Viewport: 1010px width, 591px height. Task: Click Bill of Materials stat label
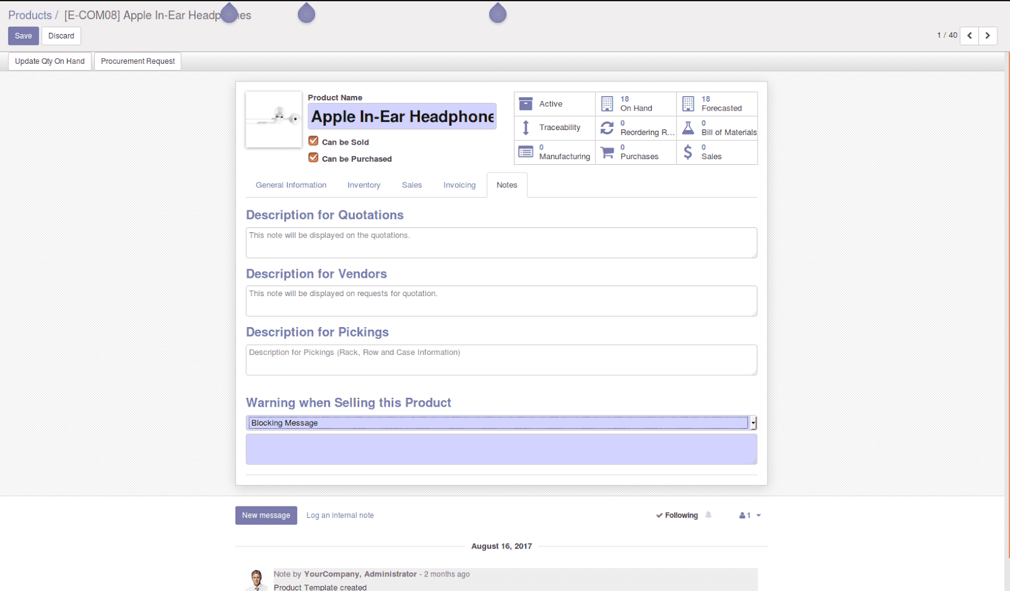729,128
